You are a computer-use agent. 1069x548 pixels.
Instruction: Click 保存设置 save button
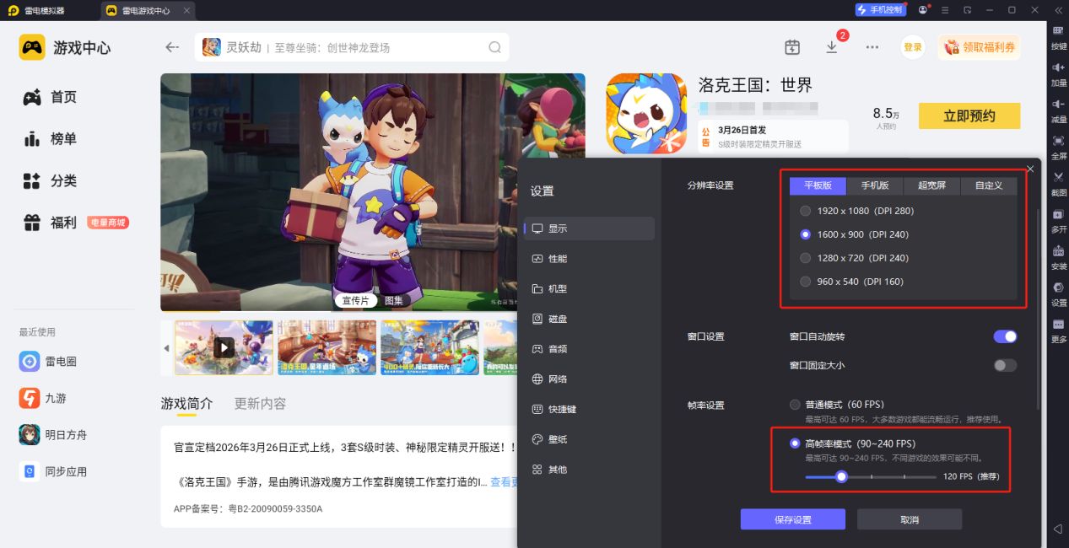(x=793, y=519)
